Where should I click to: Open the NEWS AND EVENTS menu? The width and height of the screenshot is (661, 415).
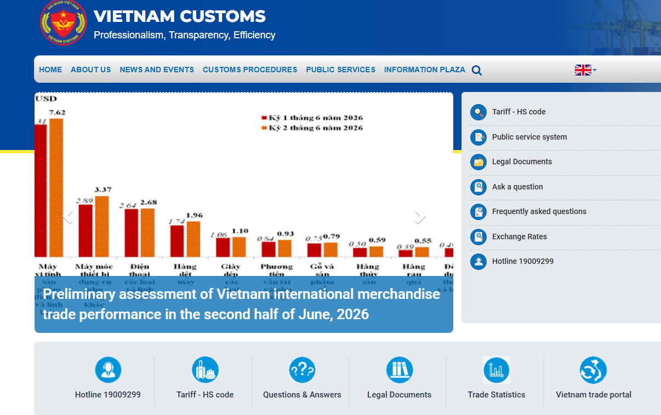point(157,70)
